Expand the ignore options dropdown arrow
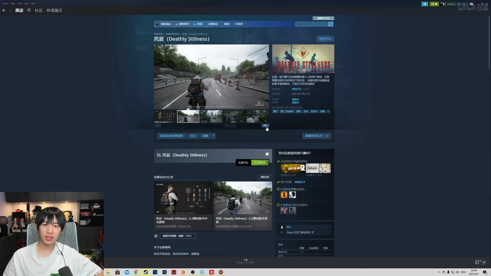491x276 pixels. pos(214,136)
